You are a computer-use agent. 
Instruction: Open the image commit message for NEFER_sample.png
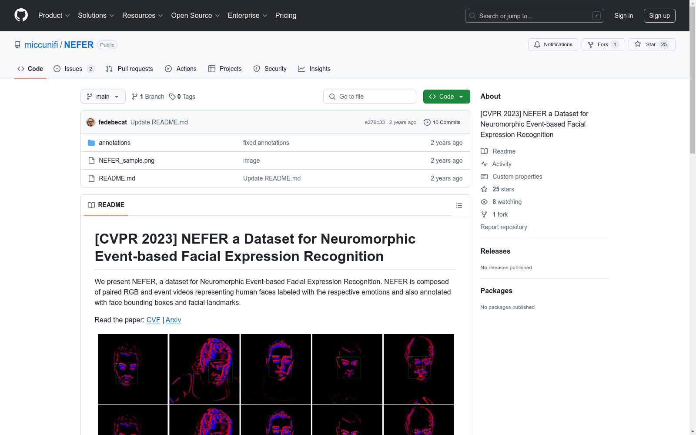(x=251, y=161)
